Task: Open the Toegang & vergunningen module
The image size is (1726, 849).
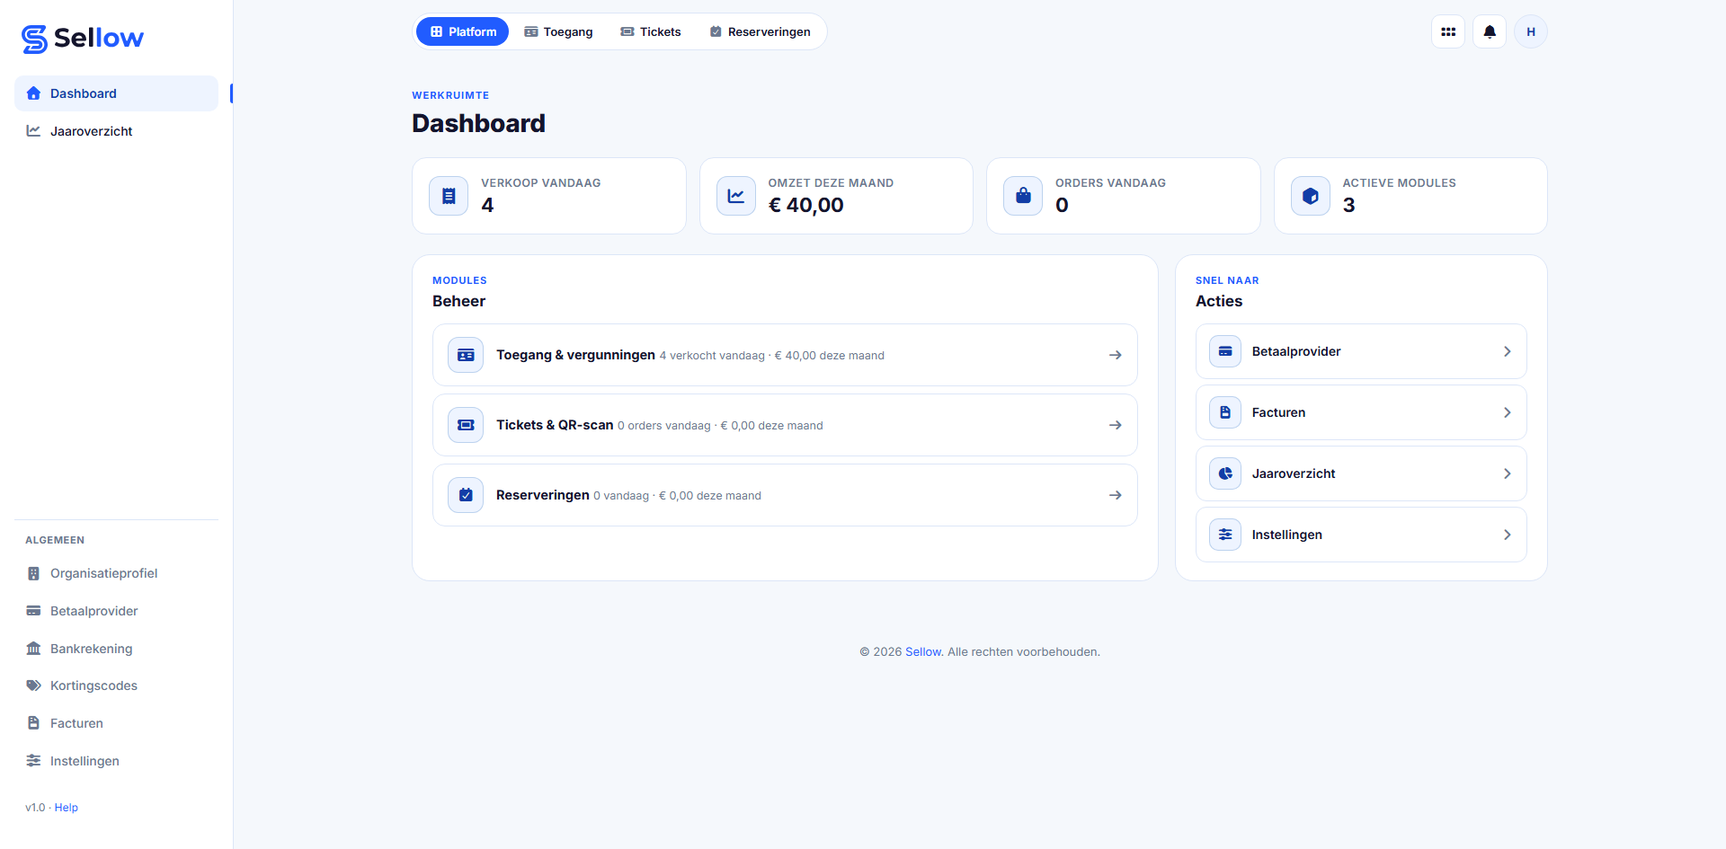Action: (785, 355)
